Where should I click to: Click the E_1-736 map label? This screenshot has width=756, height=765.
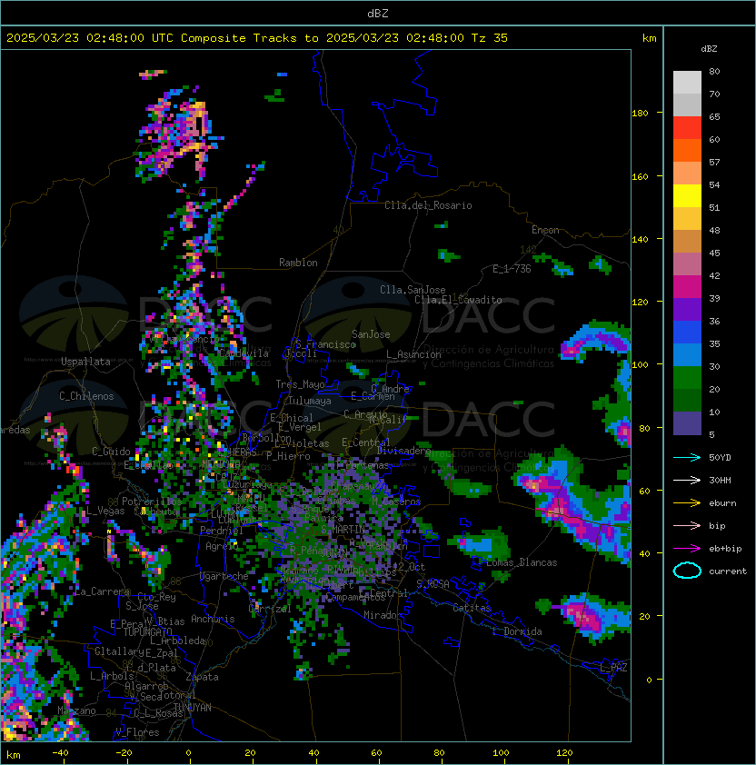click(x=512, y=269)
